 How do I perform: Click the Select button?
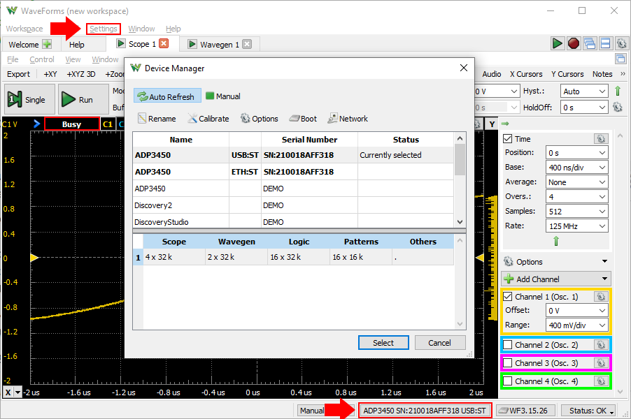tap(383, 343)
